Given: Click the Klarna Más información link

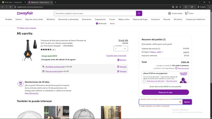Looking at the screenshot, I should [184, 68].
